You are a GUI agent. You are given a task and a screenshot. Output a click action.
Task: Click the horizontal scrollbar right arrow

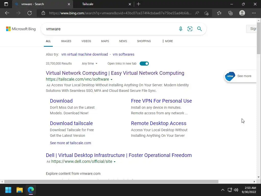254,181
